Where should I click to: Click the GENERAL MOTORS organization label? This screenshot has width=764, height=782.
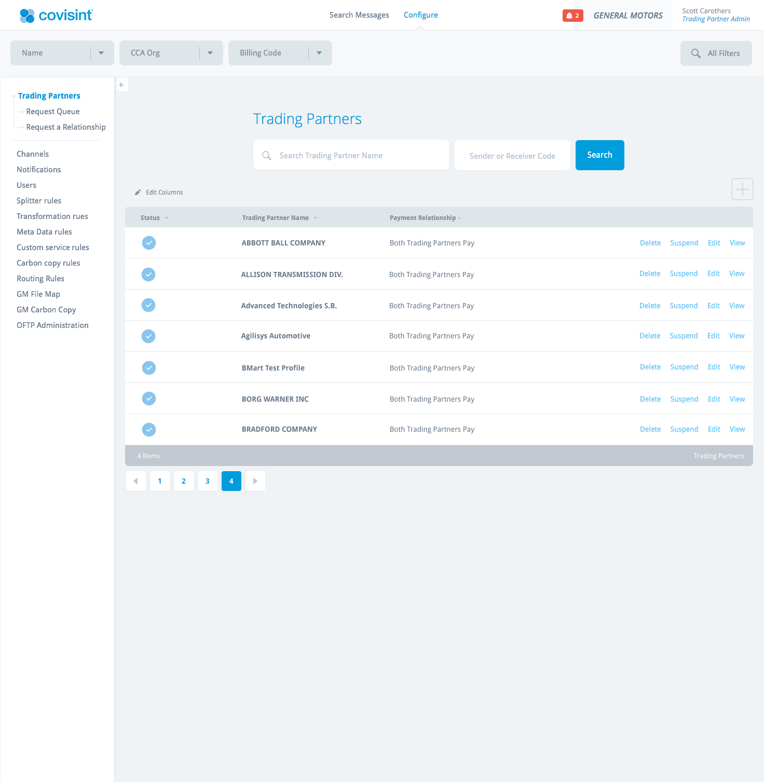point(628,16)
